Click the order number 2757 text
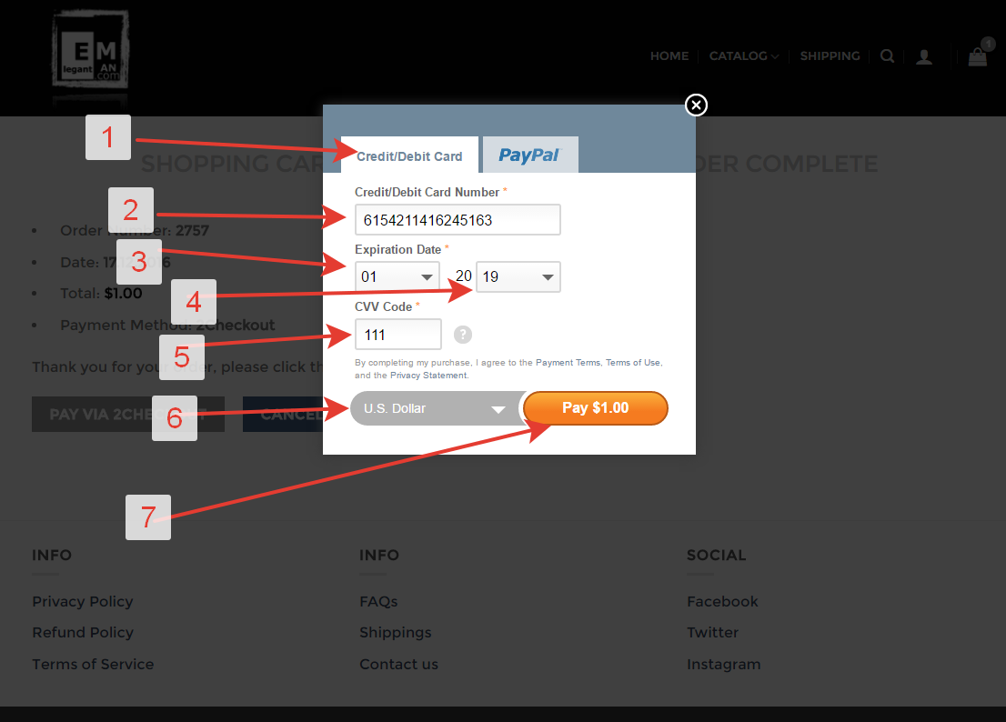 193,230
